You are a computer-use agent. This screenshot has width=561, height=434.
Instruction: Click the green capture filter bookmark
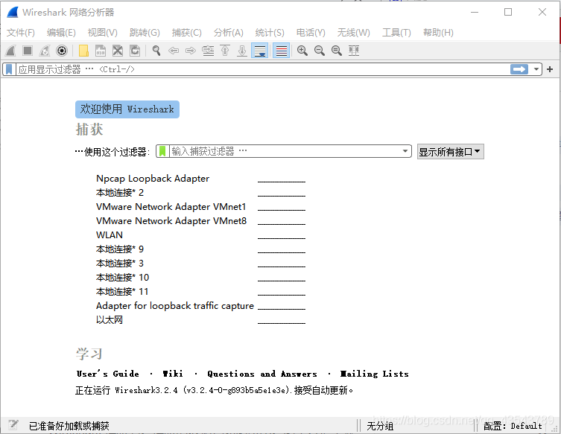pyautogui.click(x=162, y=151)
